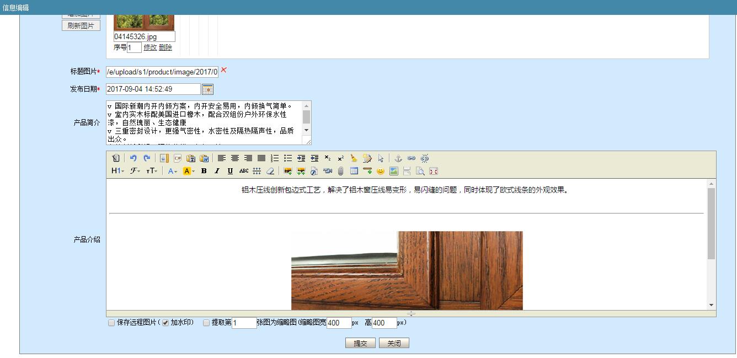Click the 提交 submit button
This screenshot has width=737, height=358.
coord(360,343)
